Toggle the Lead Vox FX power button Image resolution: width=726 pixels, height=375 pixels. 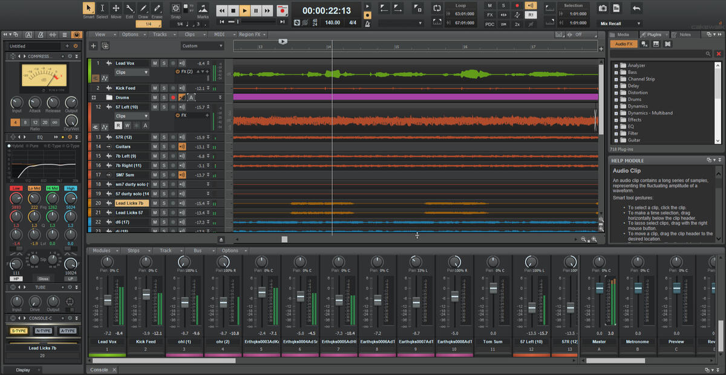pos(177,72)
